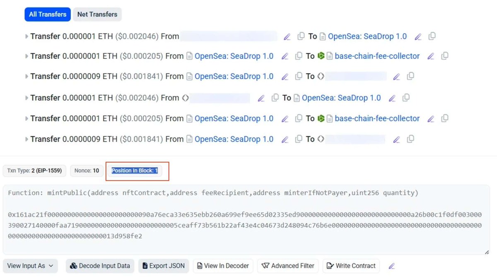Open OpenSea: SeaDrop 1.0 sender in sixth row
Viewport: 497px width, 277px height.
pyautogui.click(x=234, y=139)
